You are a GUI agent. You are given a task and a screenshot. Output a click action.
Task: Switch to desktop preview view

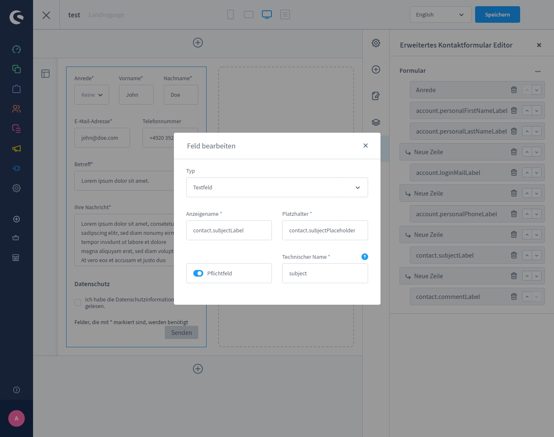point(267,14)
